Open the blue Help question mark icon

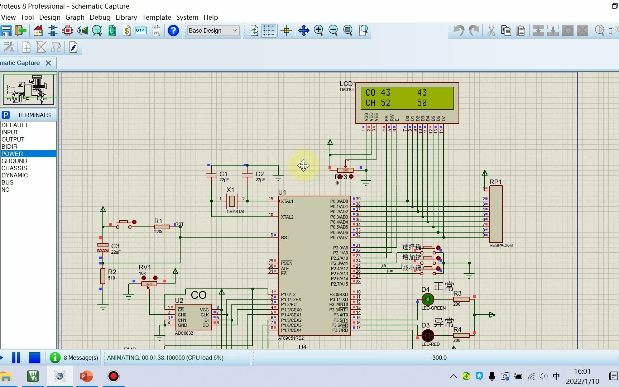173,30
